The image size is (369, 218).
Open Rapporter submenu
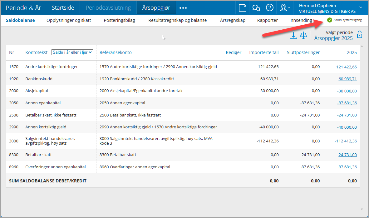pyautogui.click(x=267, y=20)
